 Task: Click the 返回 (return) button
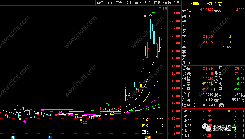tap(176, 3)
